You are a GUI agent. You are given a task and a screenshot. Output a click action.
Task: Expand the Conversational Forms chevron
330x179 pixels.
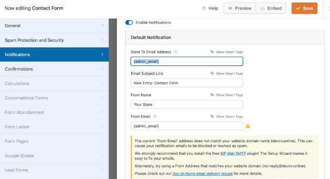pos(102,98)
